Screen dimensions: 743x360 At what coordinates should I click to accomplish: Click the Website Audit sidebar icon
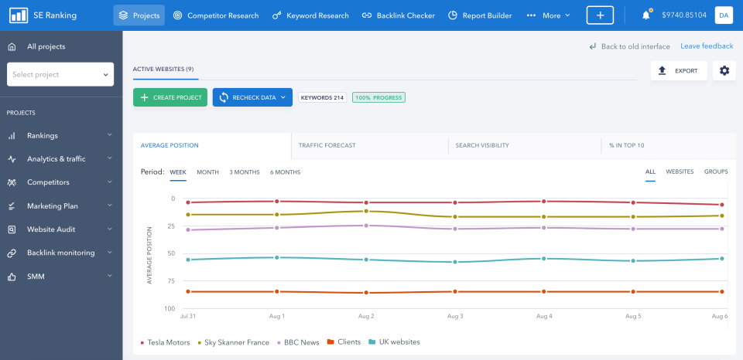12,229
